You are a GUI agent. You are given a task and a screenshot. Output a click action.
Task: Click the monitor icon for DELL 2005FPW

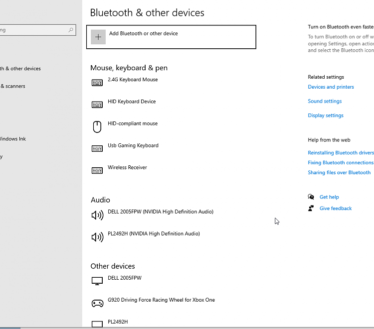[97, 281]
